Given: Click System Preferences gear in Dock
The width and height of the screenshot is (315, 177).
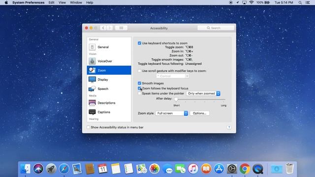Looking at the screenshot, I should coord(232,169).
